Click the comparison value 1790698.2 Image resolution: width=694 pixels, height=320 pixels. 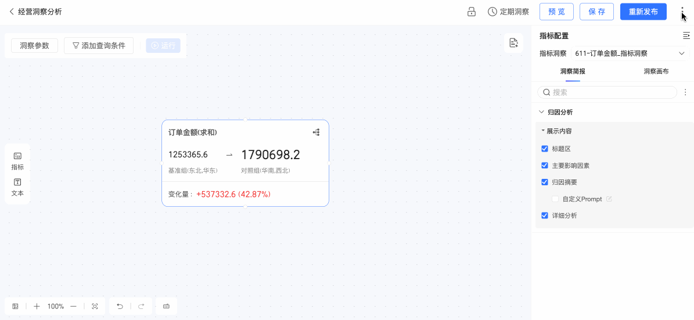point(271,154)
